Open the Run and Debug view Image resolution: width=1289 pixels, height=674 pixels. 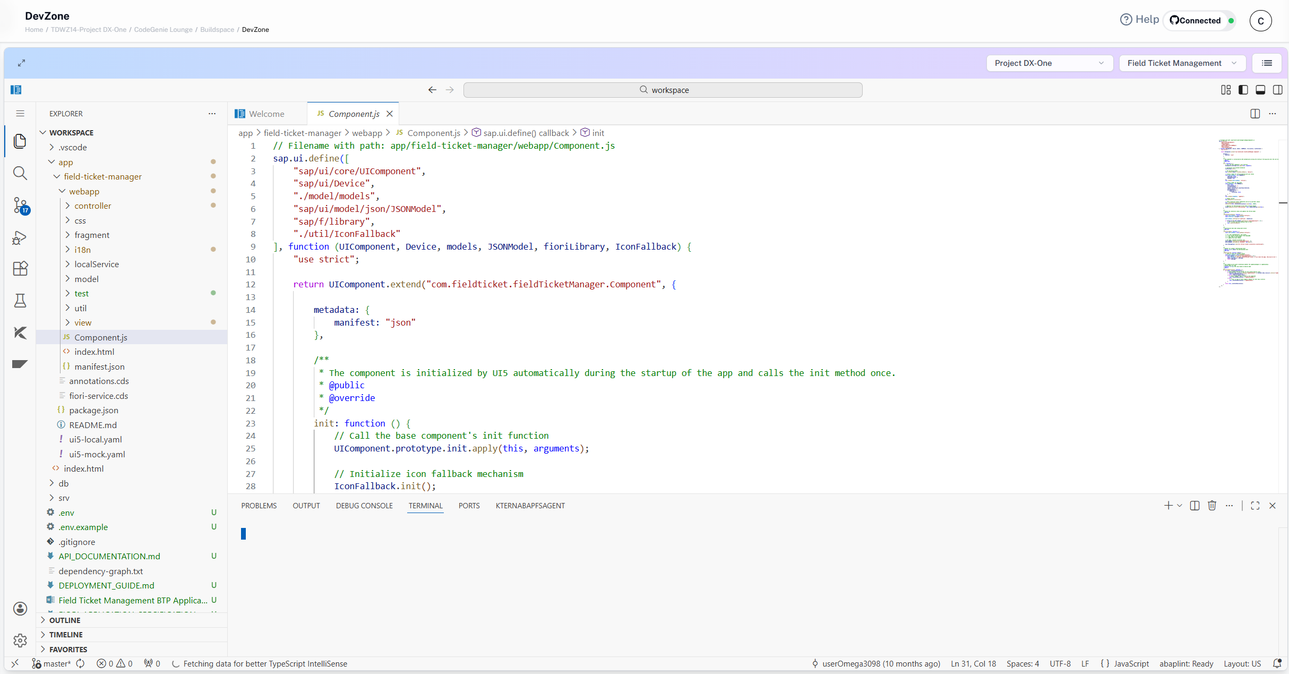[x=20, y=237]
